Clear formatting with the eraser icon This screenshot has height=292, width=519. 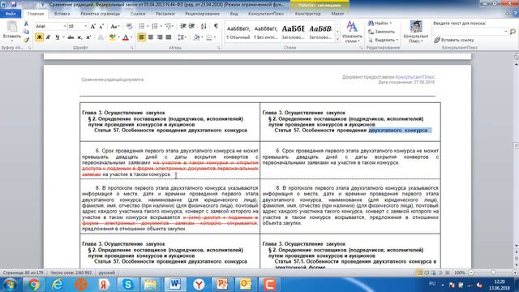click(129, 26)
